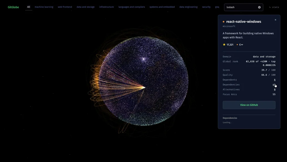Screen dimensions: 287x162
Task: Click the Domain value data and storage
Action: click(x=264, y=57)
